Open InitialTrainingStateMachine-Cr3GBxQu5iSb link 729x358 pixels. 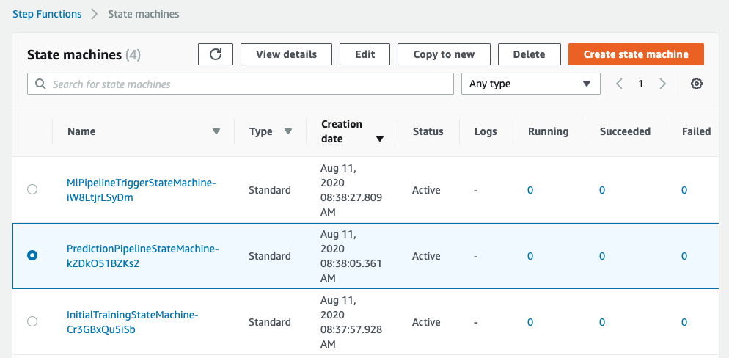tap(133, 322)
